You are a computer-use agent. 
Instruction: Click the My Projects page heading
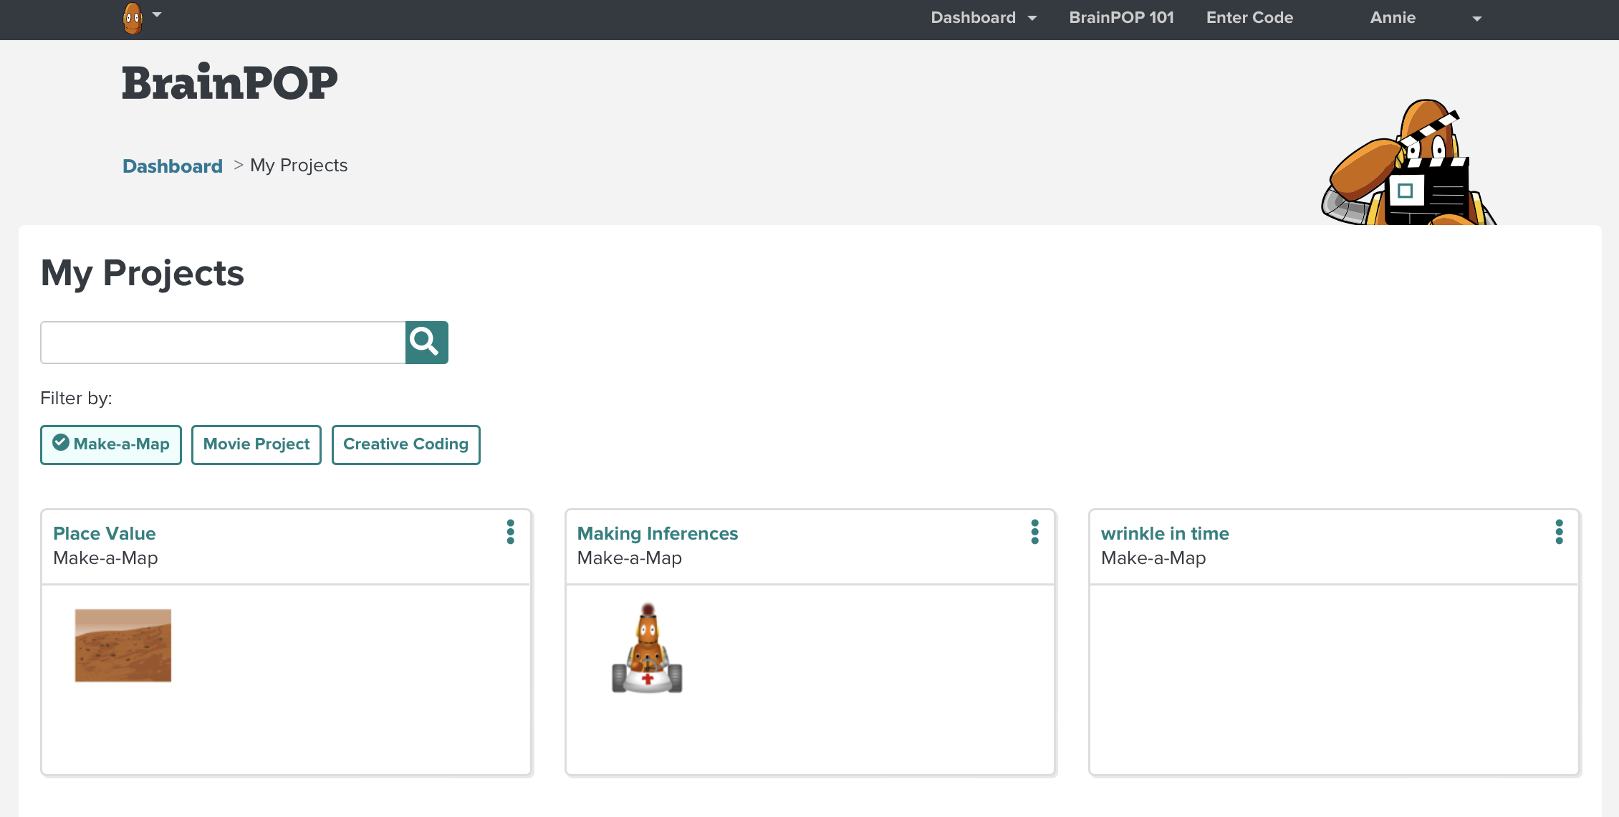(x=143, y=273)
